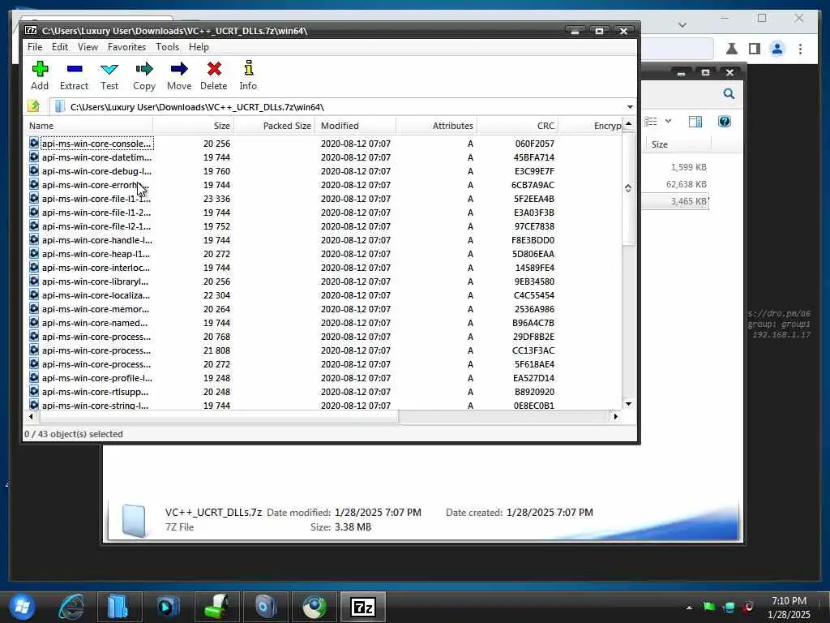
Task: Open the Tools menu
Action: click(x=167, y=46)
